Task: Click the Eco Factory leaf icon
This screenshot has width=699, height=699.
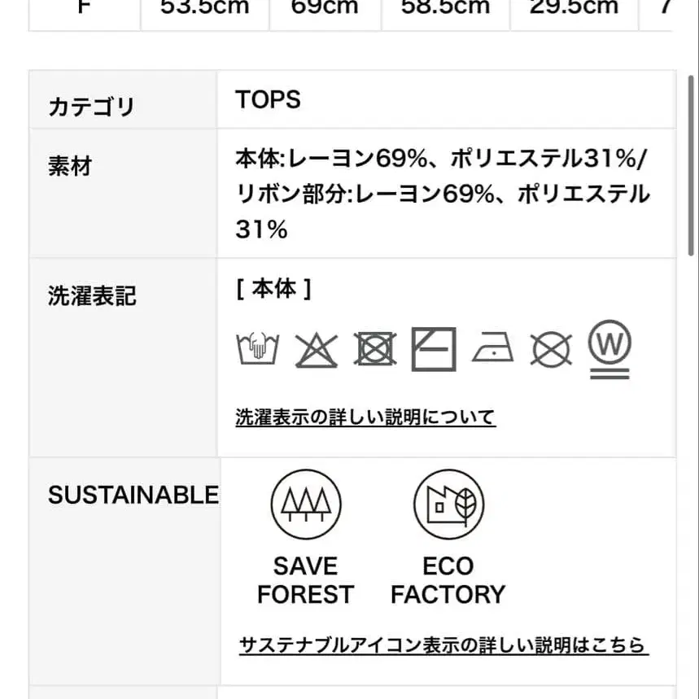Action: click(448, 504)
